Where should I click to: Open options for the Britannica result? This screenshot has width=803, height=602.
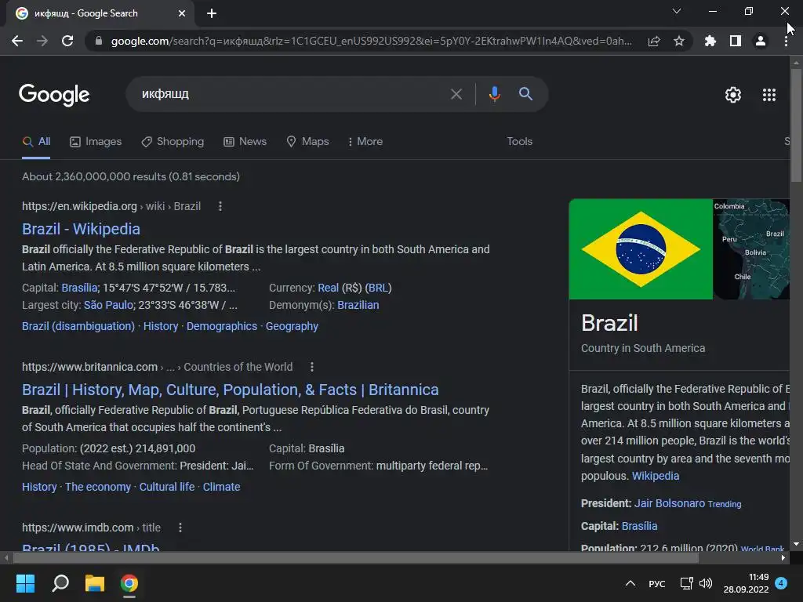click(x=312, y=367)
